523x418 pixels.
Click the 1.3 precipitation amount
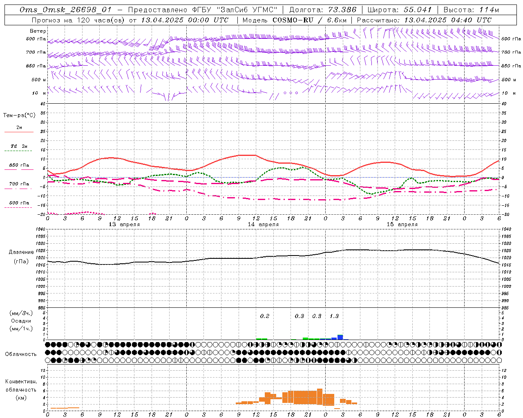tap(334, 316)
